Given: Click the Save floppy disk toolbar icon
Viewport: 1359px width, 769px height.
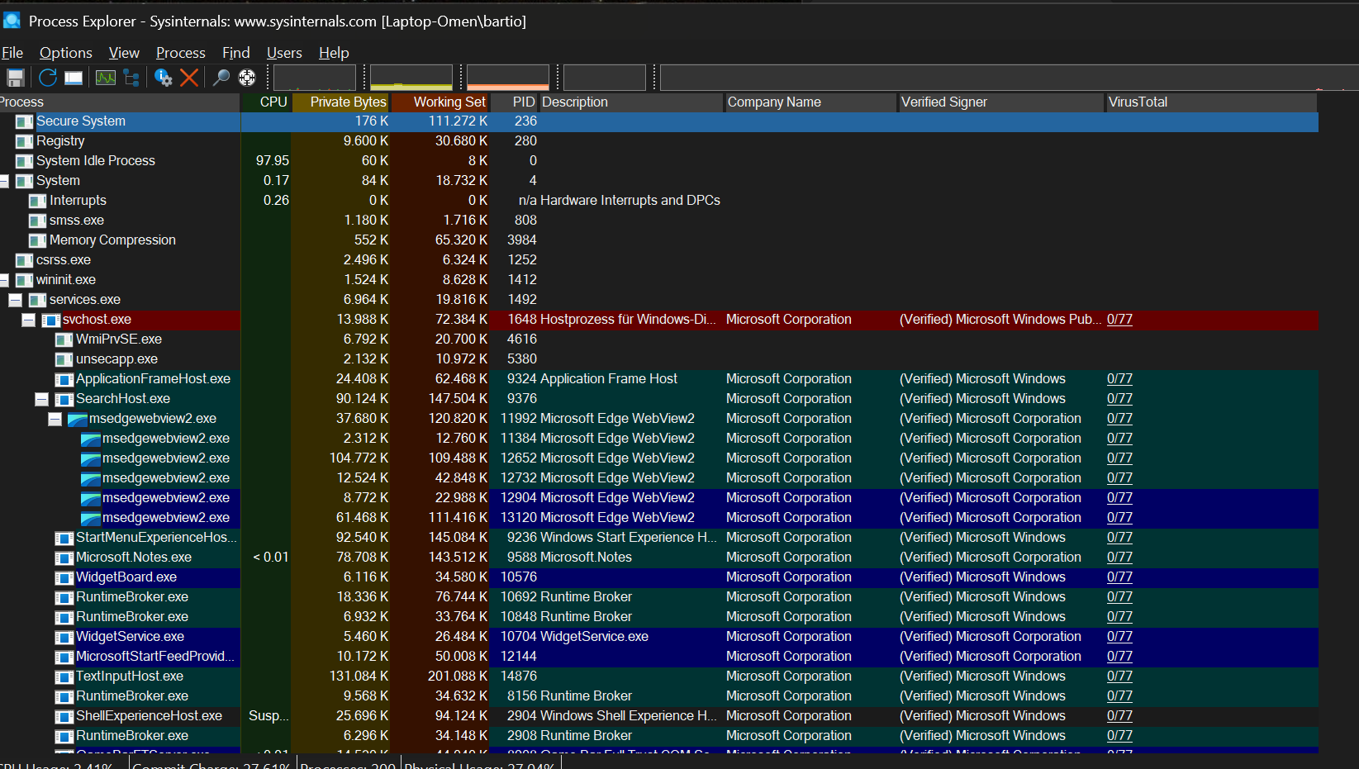Looking at the screenshot, I should [16, 78].
